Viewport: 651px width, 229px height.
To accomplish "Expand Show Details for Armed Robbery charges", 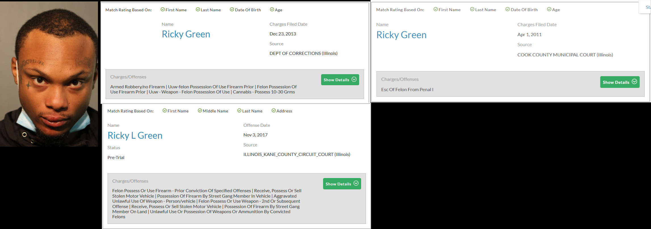I will (340, 80).
